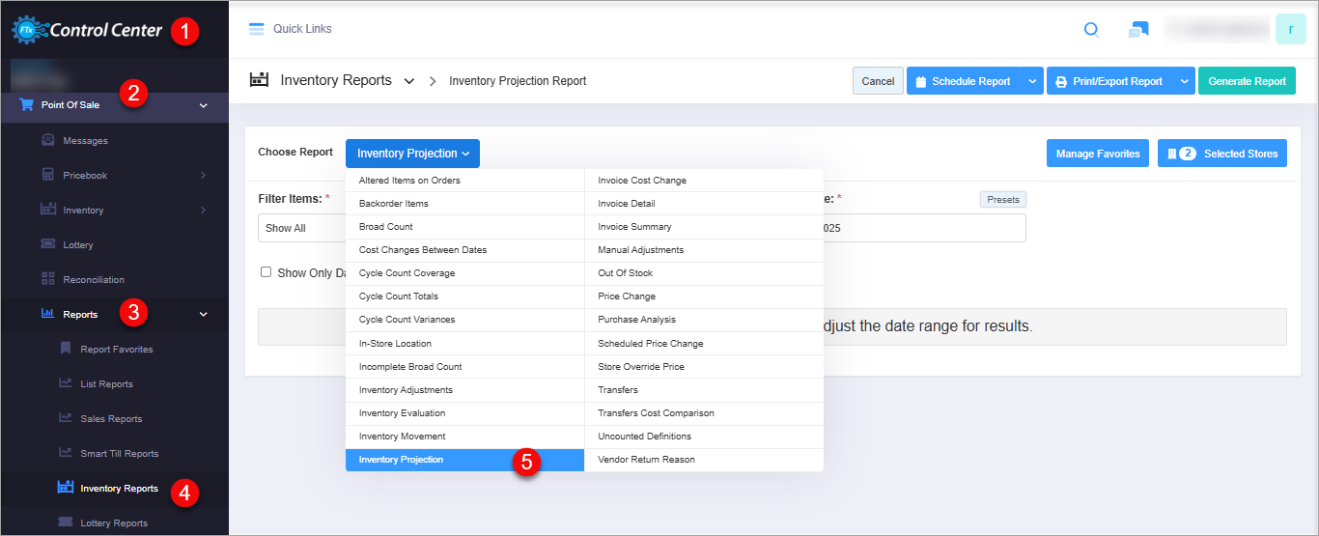Click the Presets button
The height and width of the screenshot is (536, 1319).
click(1003, 200)
